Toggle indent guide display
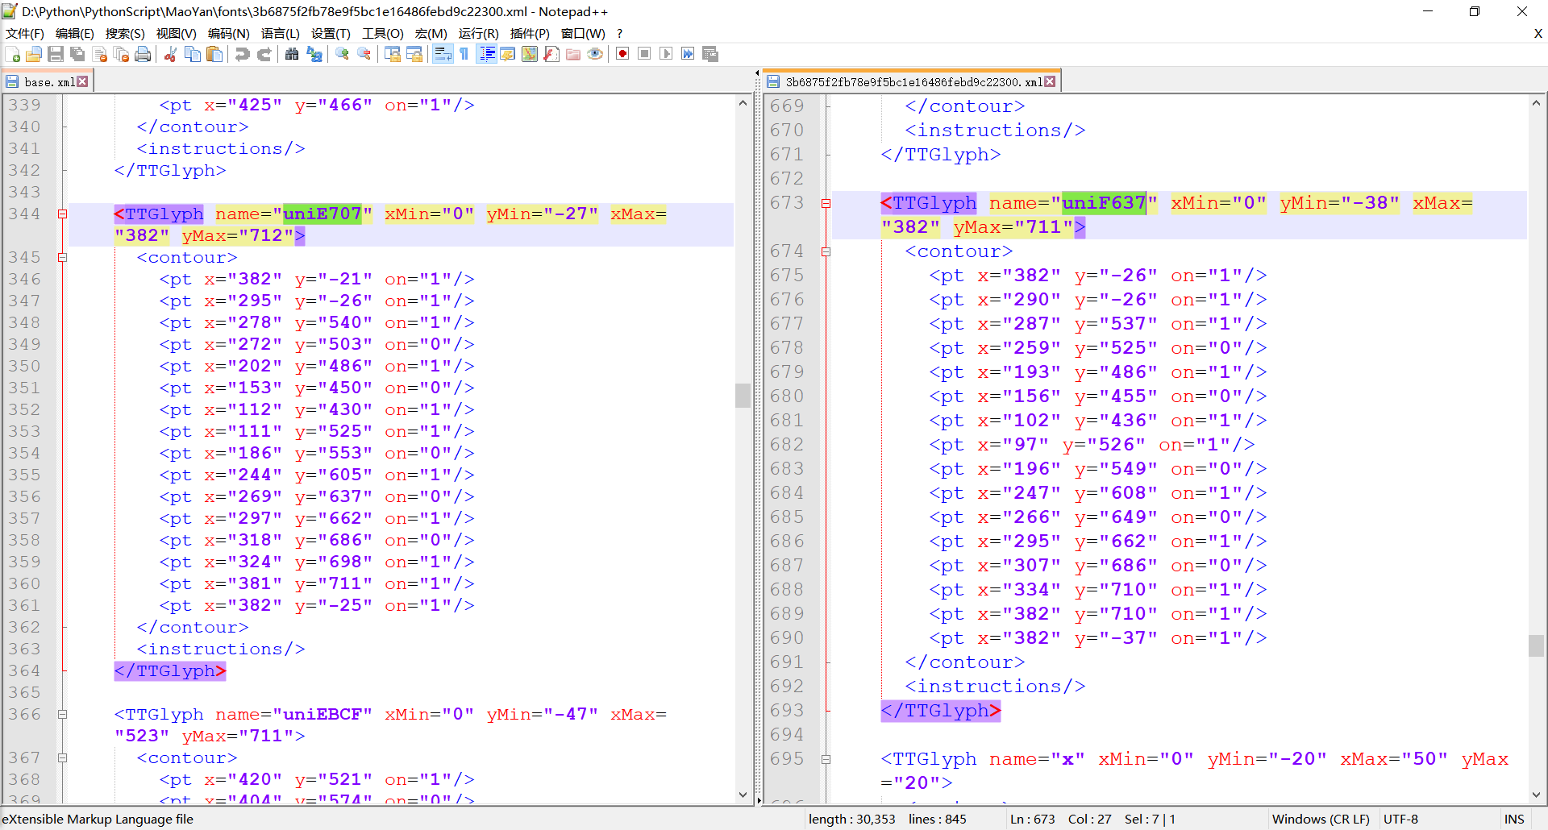 [486, 55]
